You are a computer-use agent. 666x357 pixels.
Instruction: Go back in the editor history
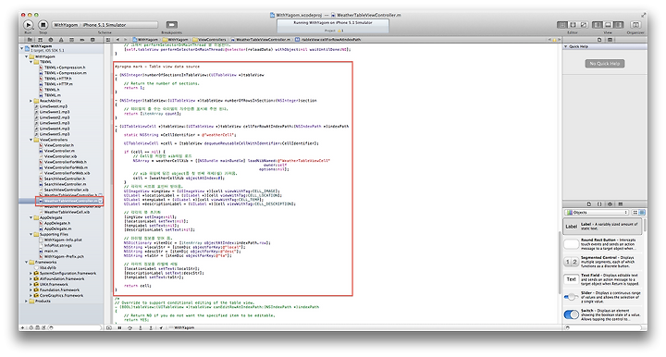(x=118, y=40)
